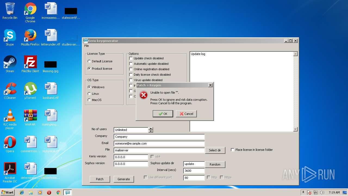This screenshot has width=348, height=196.
Task: Click the Kerio version field
Action: (x=131, y=157)
